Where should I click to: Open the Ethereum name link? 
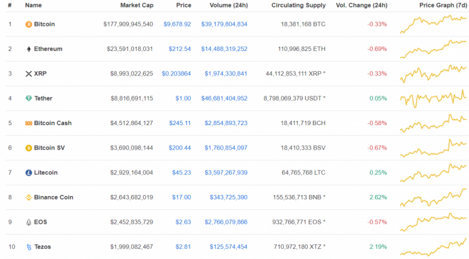(48, 49)
